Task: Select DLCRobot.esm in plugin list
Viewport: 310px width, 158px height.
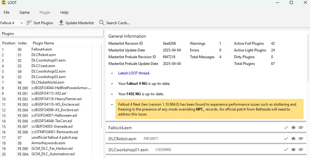Action: 46,55
